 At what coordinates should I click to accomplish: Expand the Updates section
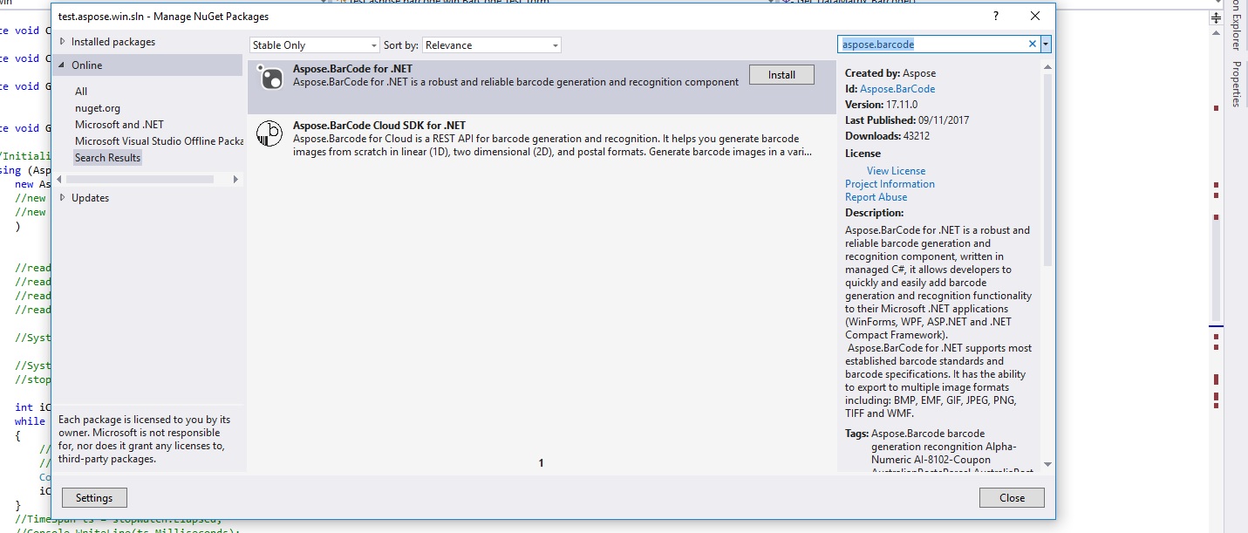[x=62, y=197]
